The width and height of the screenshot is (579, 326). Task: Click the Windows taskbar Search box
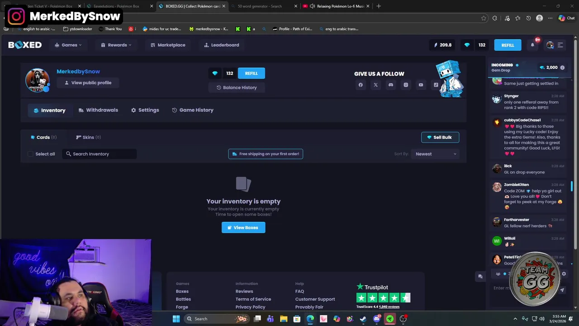click(x=216, y=319)
